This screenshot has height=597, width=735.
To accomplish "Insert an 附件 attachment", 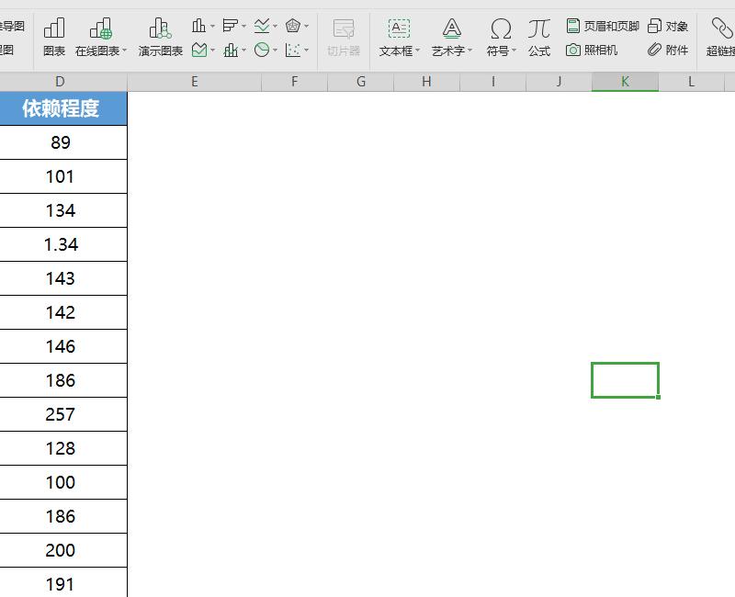I will [x=668, y=50].
